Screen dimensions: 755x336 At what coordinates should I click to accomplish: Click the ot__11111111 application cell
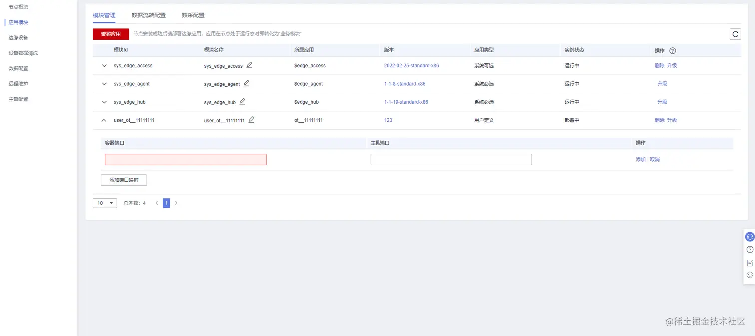309,120
